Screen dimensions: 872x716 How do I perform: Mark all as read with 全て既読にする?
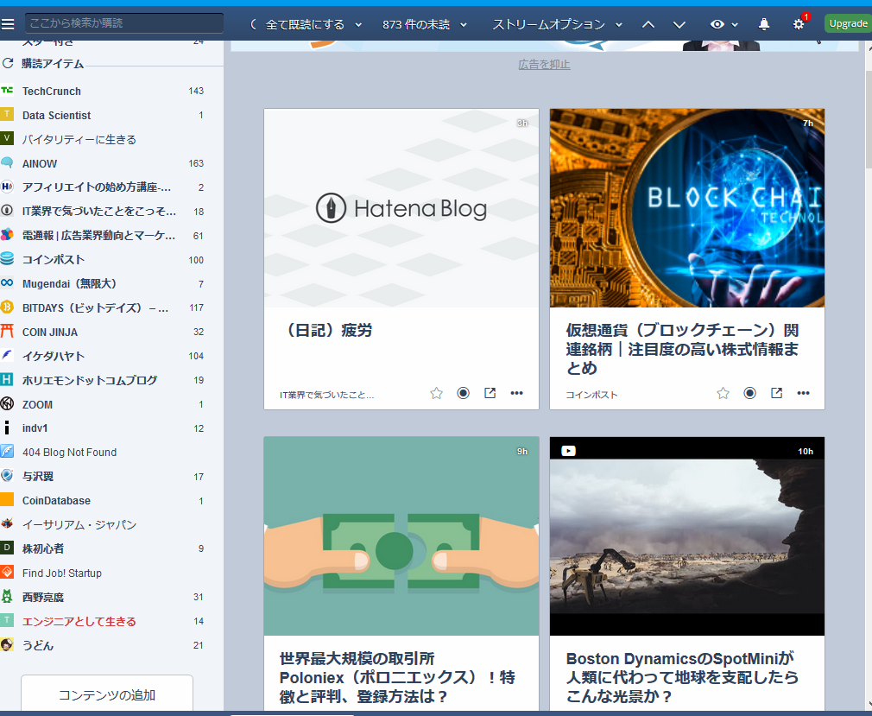pos(305,24)
